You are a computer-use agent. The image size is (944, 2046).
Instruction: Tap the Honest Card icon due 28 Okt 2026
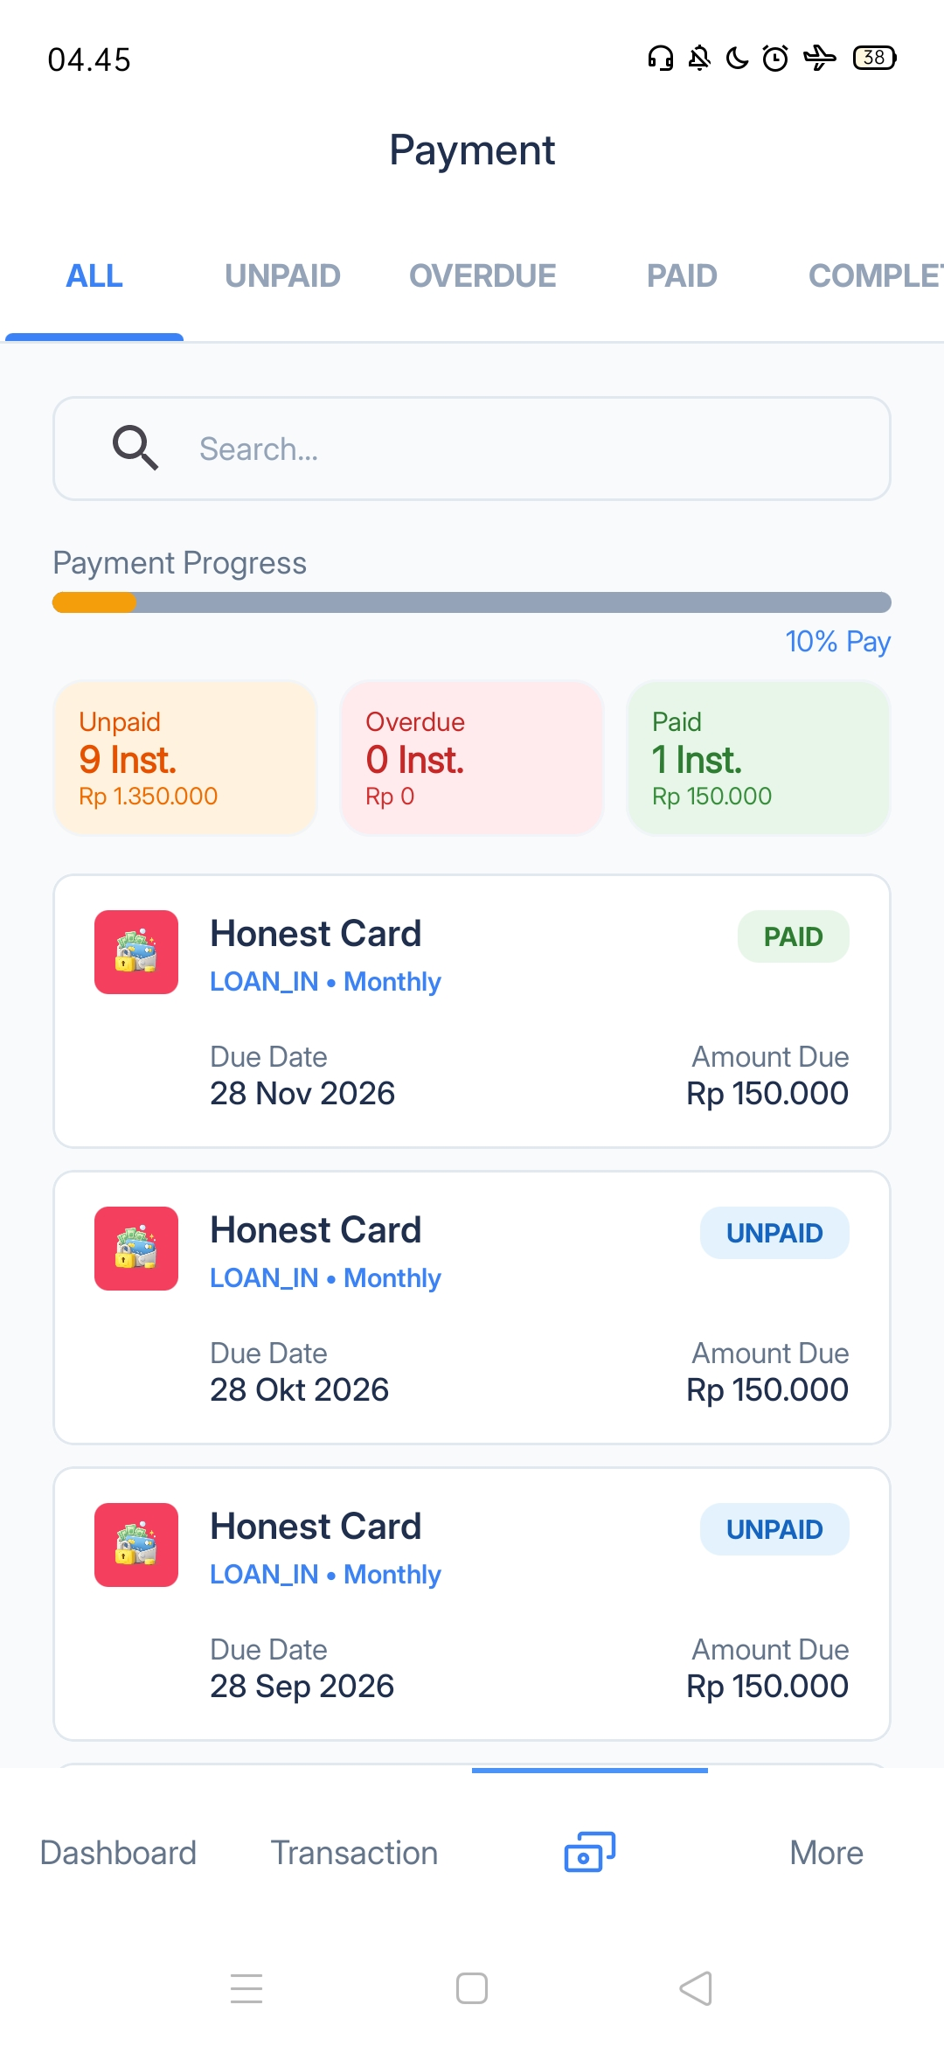click(x=136, y=1249)
